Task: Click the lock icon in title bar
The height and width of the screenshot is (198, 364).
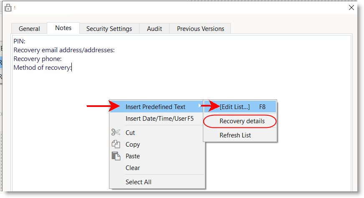Action: point(8,7)
